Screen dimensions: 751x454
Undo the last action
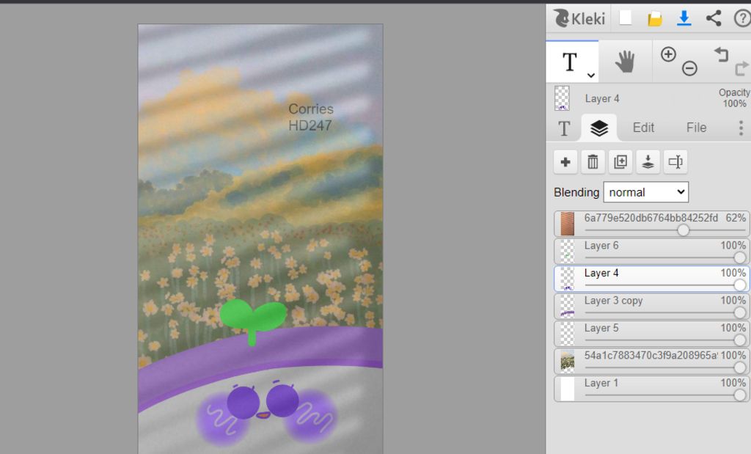721,54
